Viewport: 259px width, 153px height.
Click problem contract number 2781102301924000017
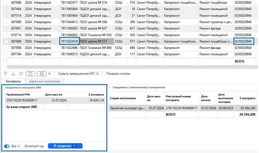(22, 100)
